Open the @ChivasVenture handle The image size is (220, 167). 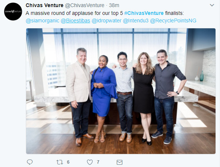pyautogui.click(x=85, y=5)
